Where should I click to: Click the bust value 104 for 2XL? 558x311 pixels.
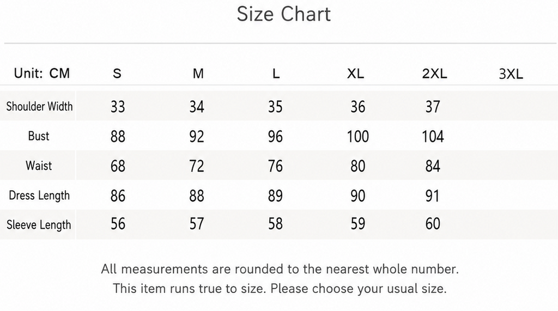(433, 137)
